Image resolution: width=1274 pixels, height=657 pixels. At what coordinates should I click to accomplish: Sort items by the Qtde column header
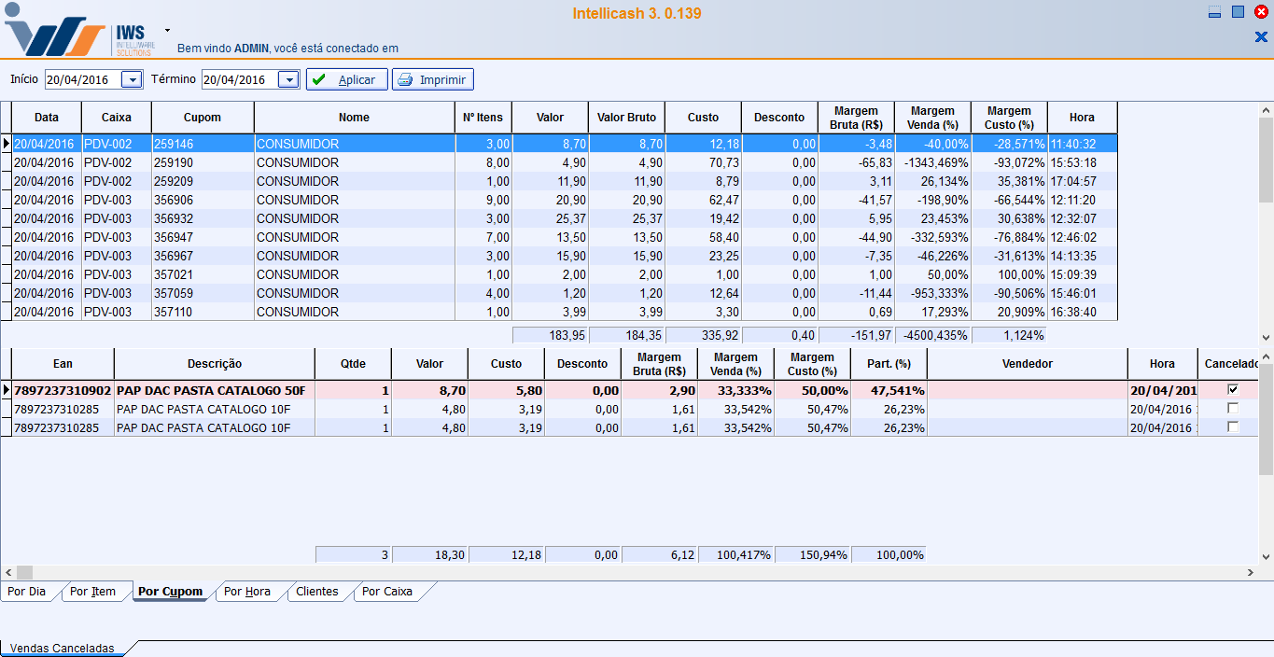click(x=354, y=364)
